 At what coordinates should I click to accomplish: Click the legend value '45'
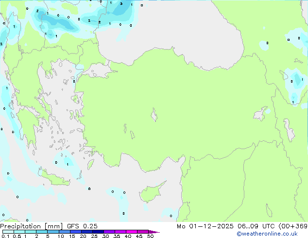139,236
